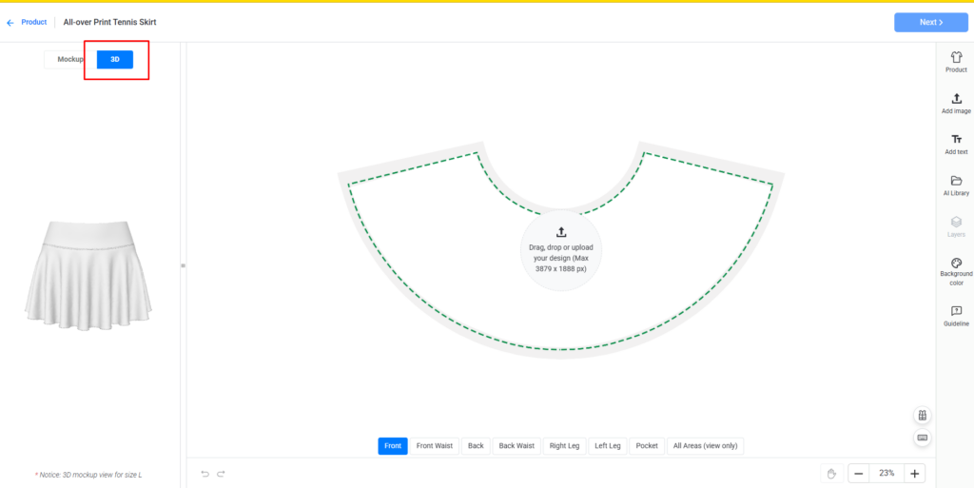Open the Guideline help panel
The height and width of the screenshot is (488, 974).
(956, 316)
